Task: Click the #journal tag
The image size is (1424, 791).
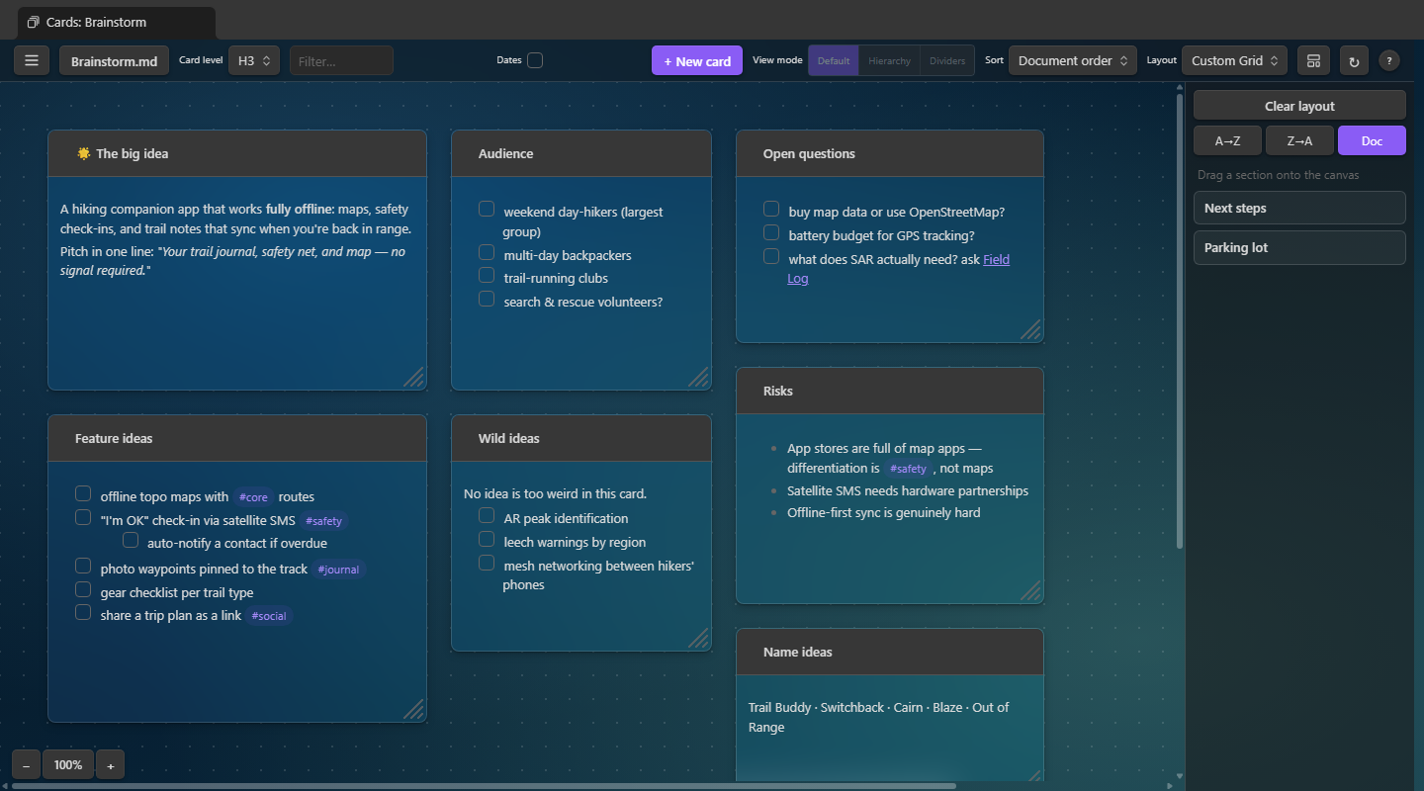Action: pos(338,570)
